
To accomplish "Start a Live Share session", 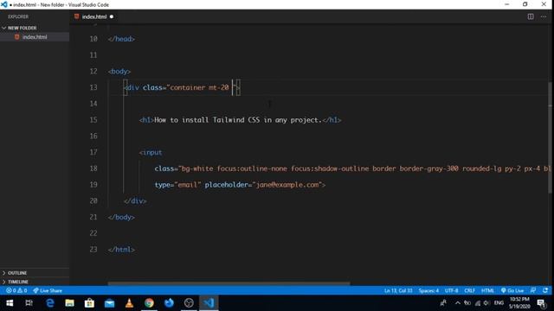I will (x=48, y=290).
